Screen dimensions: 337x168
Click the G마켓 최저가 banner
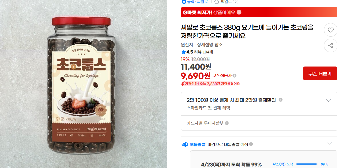click(259, 12)
